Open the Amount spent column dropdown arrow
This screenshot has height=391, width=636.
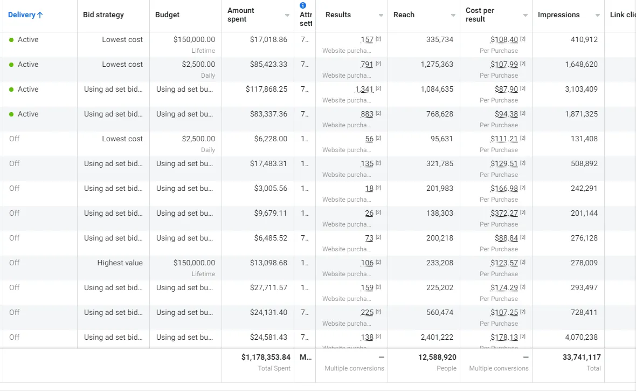pos(287,15)
